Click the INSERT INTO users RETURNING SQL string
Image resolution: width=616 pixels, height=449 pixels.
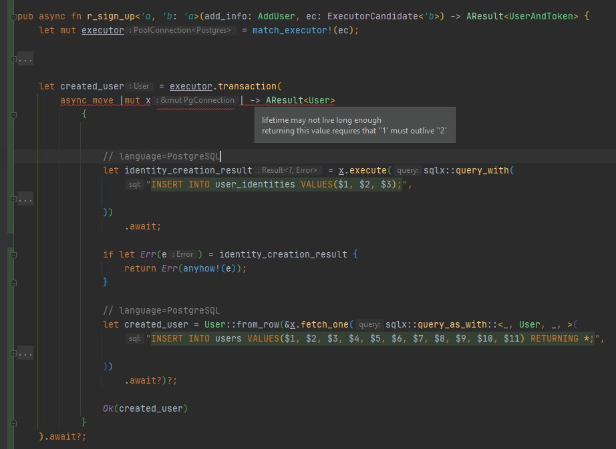pos(373,338)
